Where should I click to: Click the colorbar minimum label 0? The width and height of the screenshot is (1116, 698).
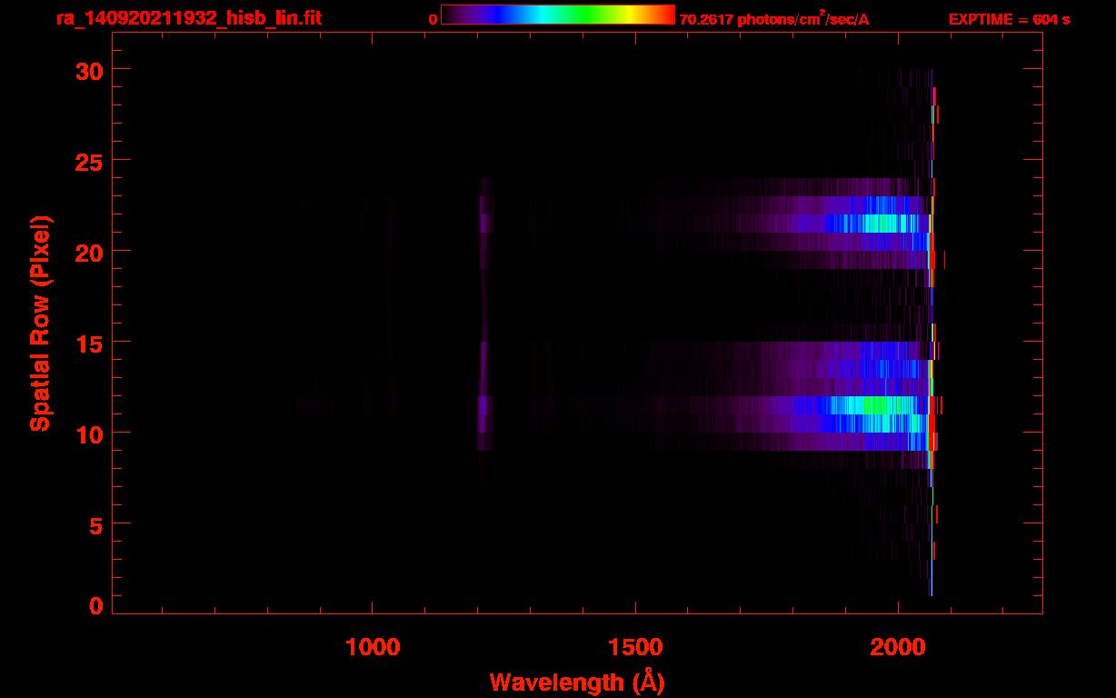tap(433, 19)
